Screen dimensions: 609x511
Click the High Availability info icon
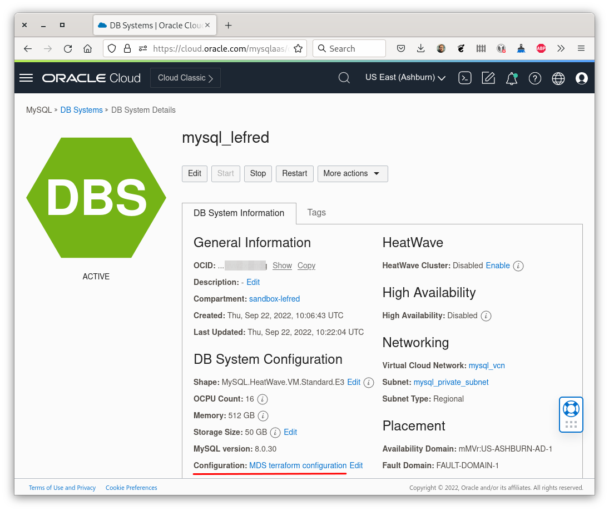[x=486, y=316]
